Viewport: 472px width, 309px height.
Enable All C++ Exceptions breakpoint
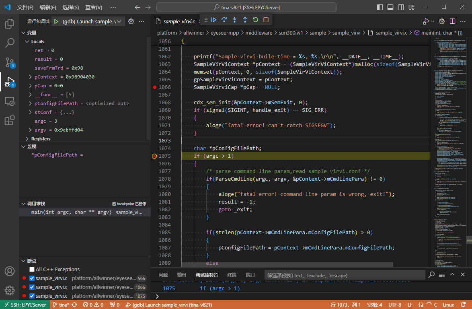(32, 269)
